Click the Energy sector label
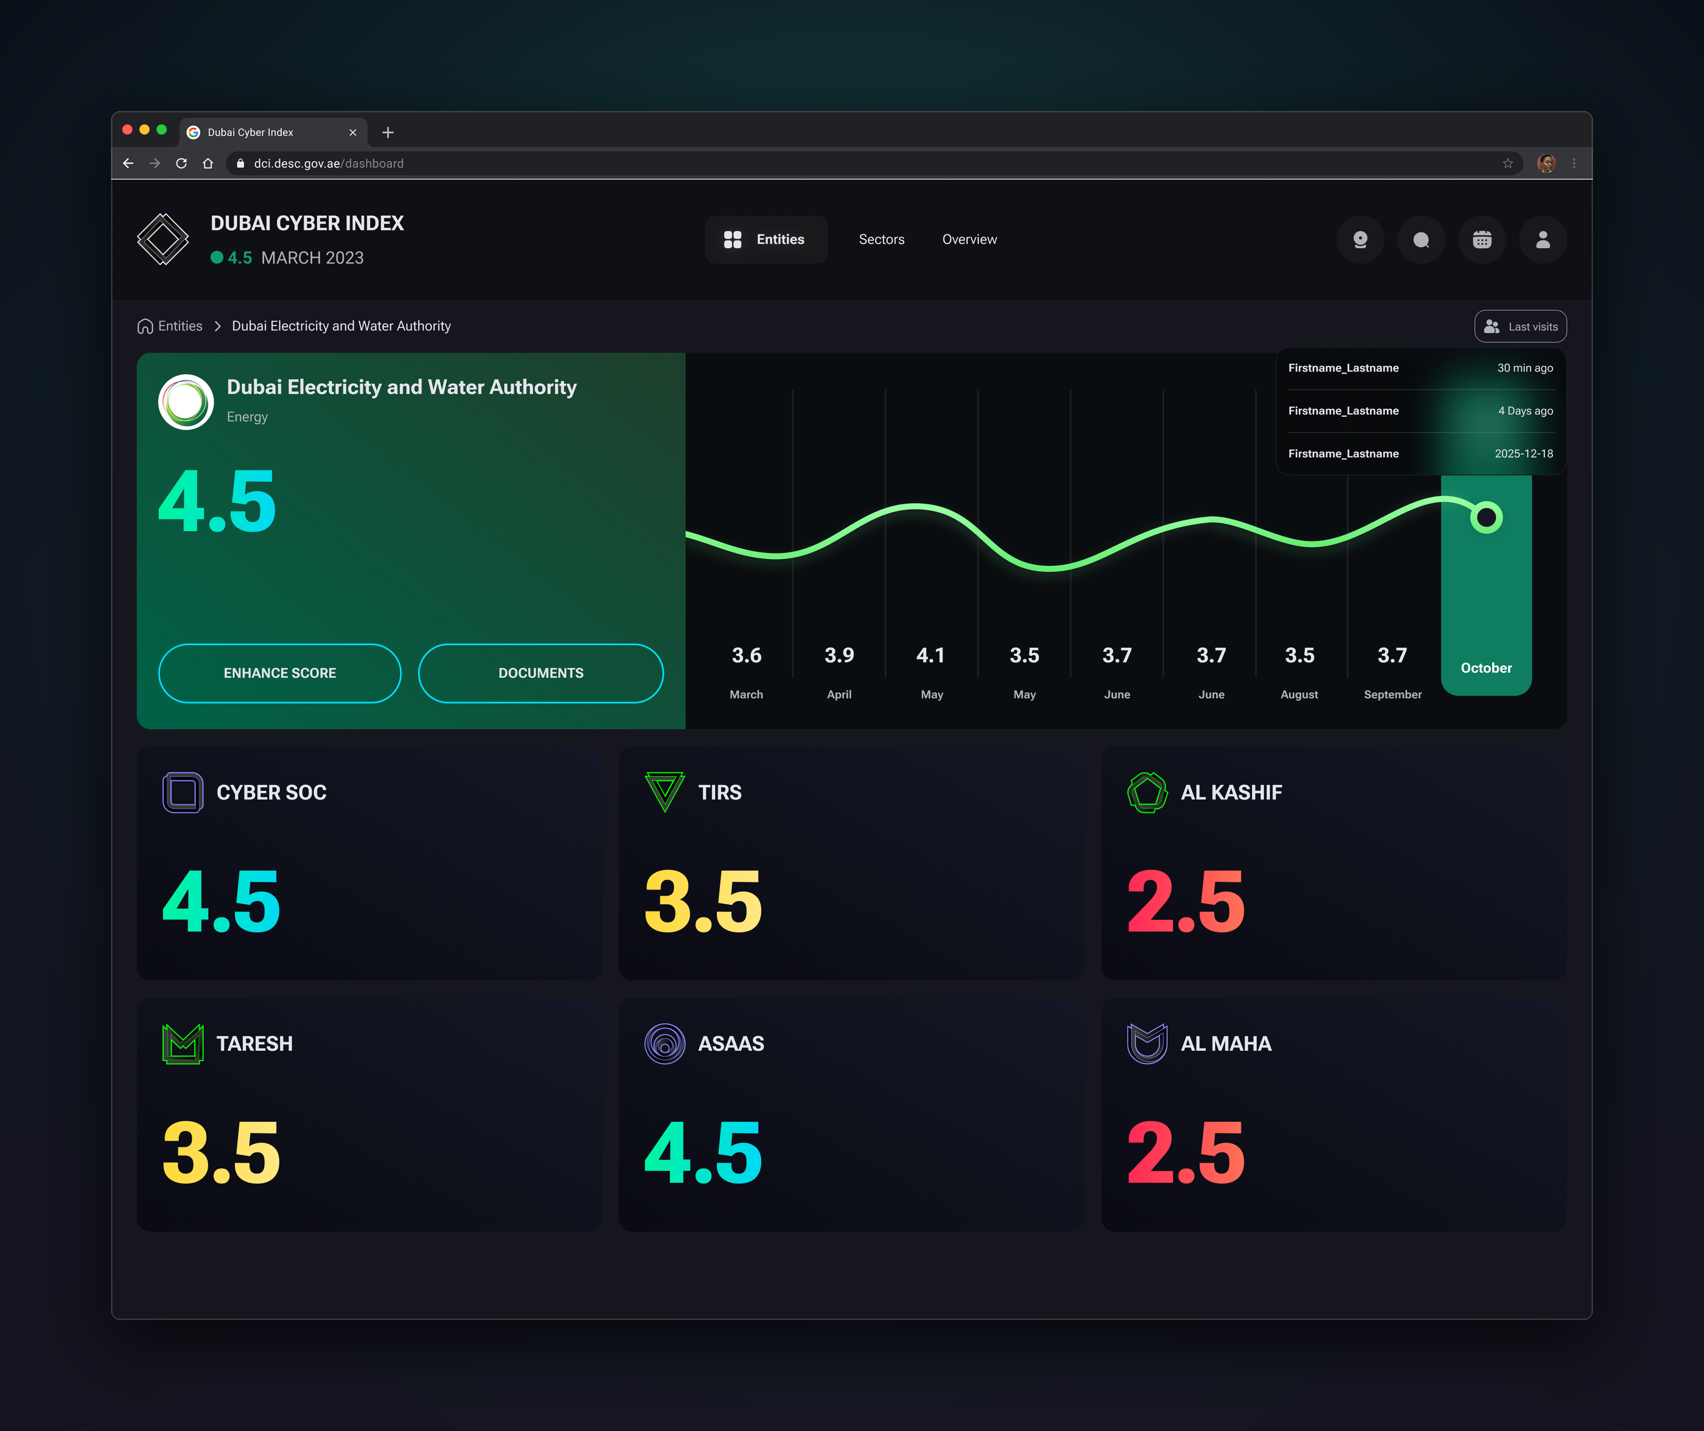 pyautogui.click(x=248, y=417)
